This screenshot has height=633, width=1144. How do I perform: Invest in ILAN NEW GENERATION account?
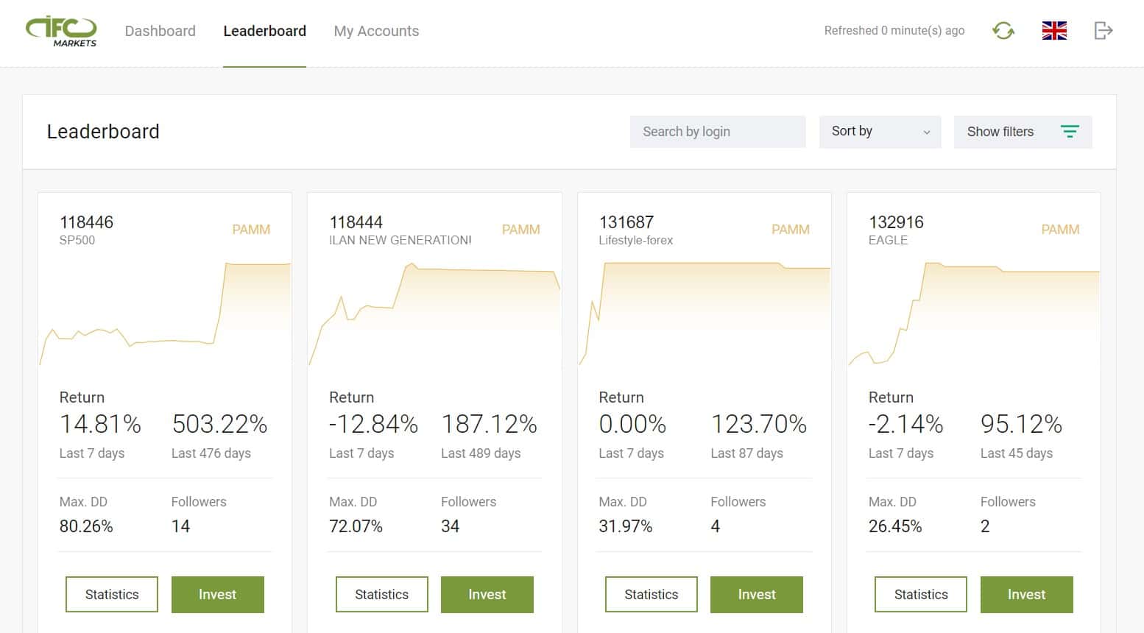487,595
